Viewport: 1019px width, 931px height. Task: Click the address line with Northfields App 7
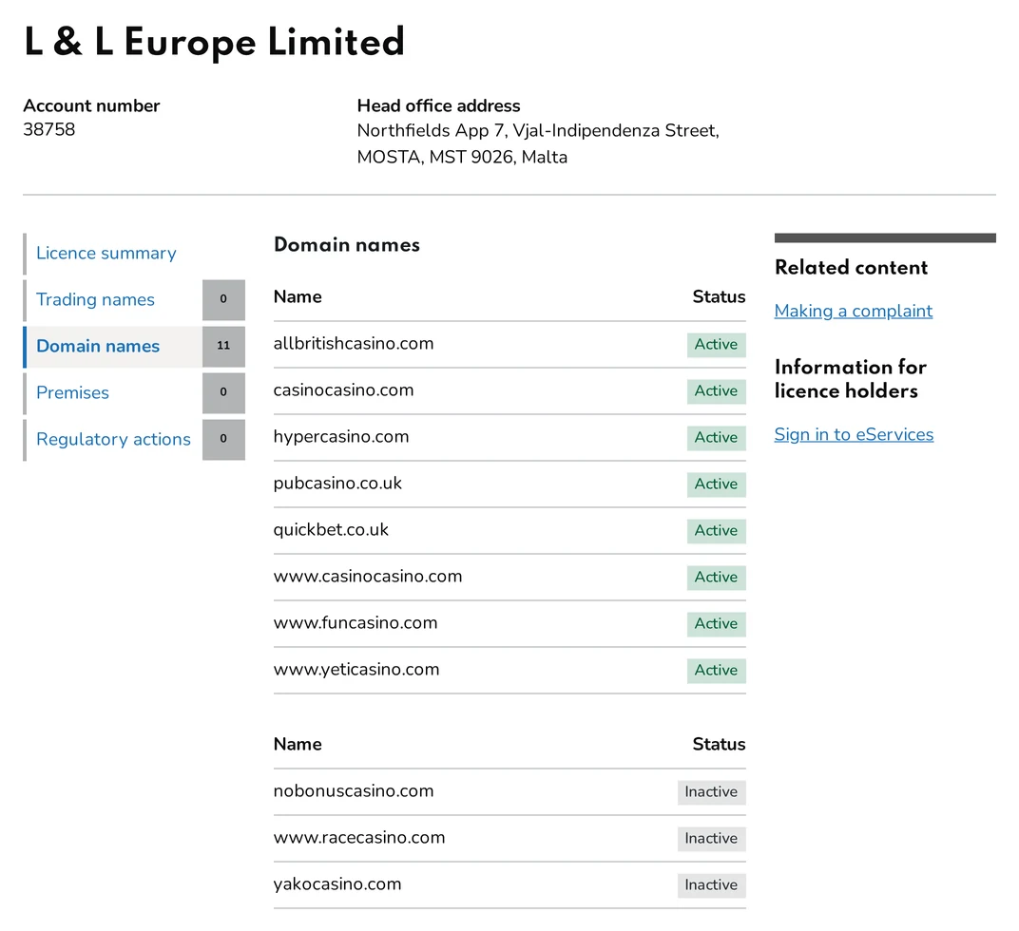coord(538,130)
